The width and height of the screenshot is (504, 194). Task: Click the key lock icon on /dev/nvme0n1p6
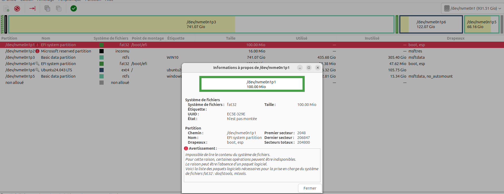(x=37, y=70)
